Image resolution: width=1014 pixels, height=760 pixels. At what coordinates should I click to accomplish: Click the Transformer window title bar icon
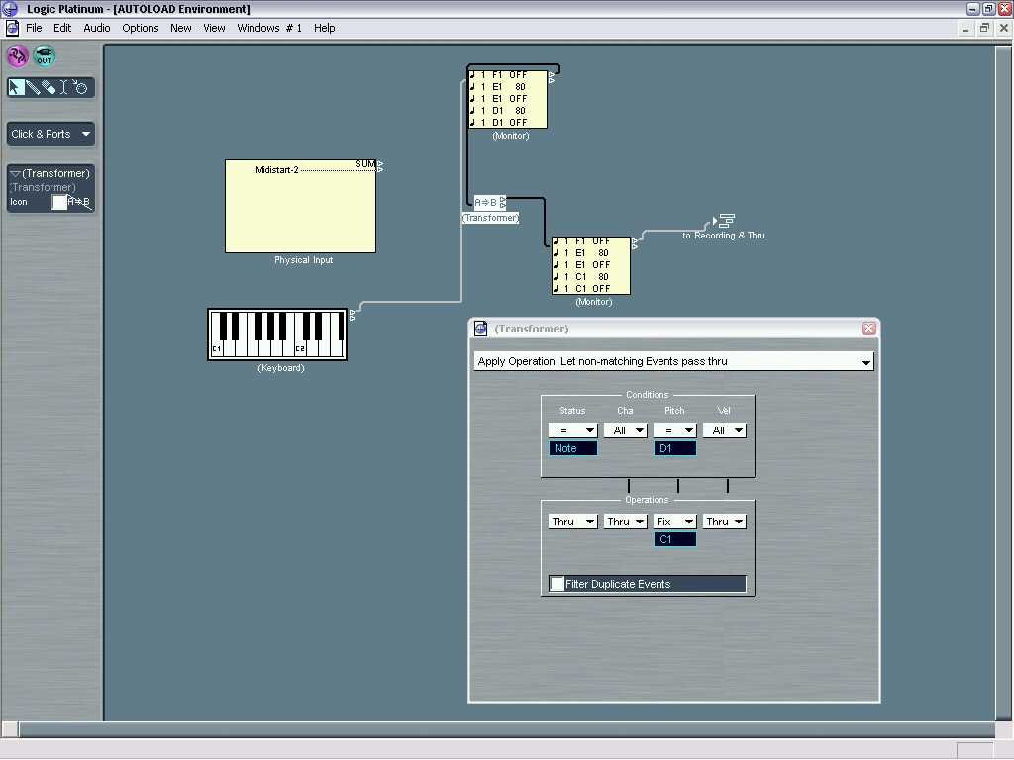[x=480, y=329]
